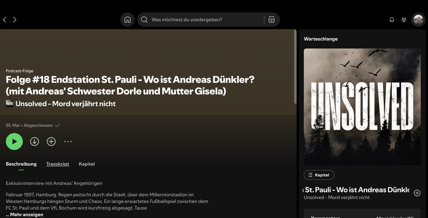
Task: Open the episode's three-dot menu
Action: coord(68,141)
